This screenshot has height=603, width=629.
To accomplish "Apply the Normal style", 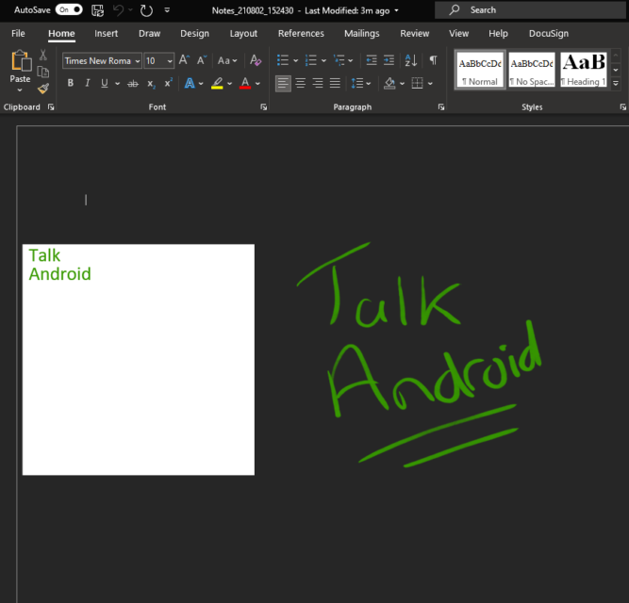I will (480, 70).
